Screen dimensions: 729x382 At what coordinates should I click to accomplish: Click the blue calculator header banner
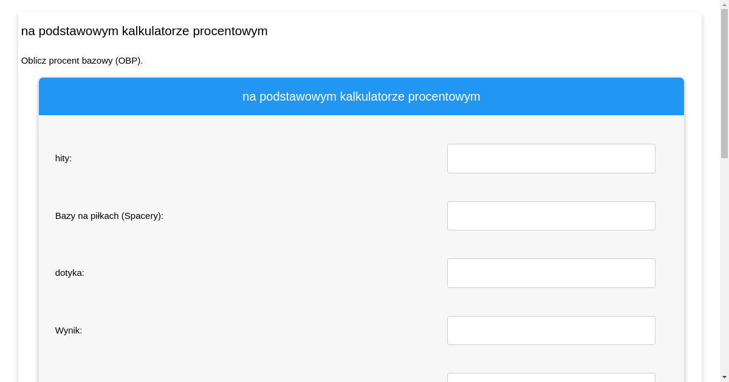pos(361,96)
